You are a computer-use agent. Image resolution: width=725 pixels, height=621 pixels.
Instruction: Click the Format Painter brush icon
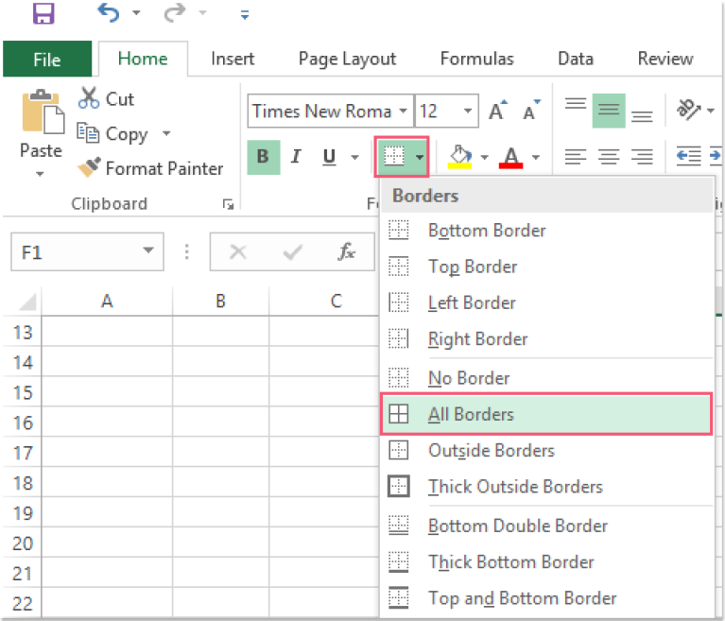click(89, 168)
